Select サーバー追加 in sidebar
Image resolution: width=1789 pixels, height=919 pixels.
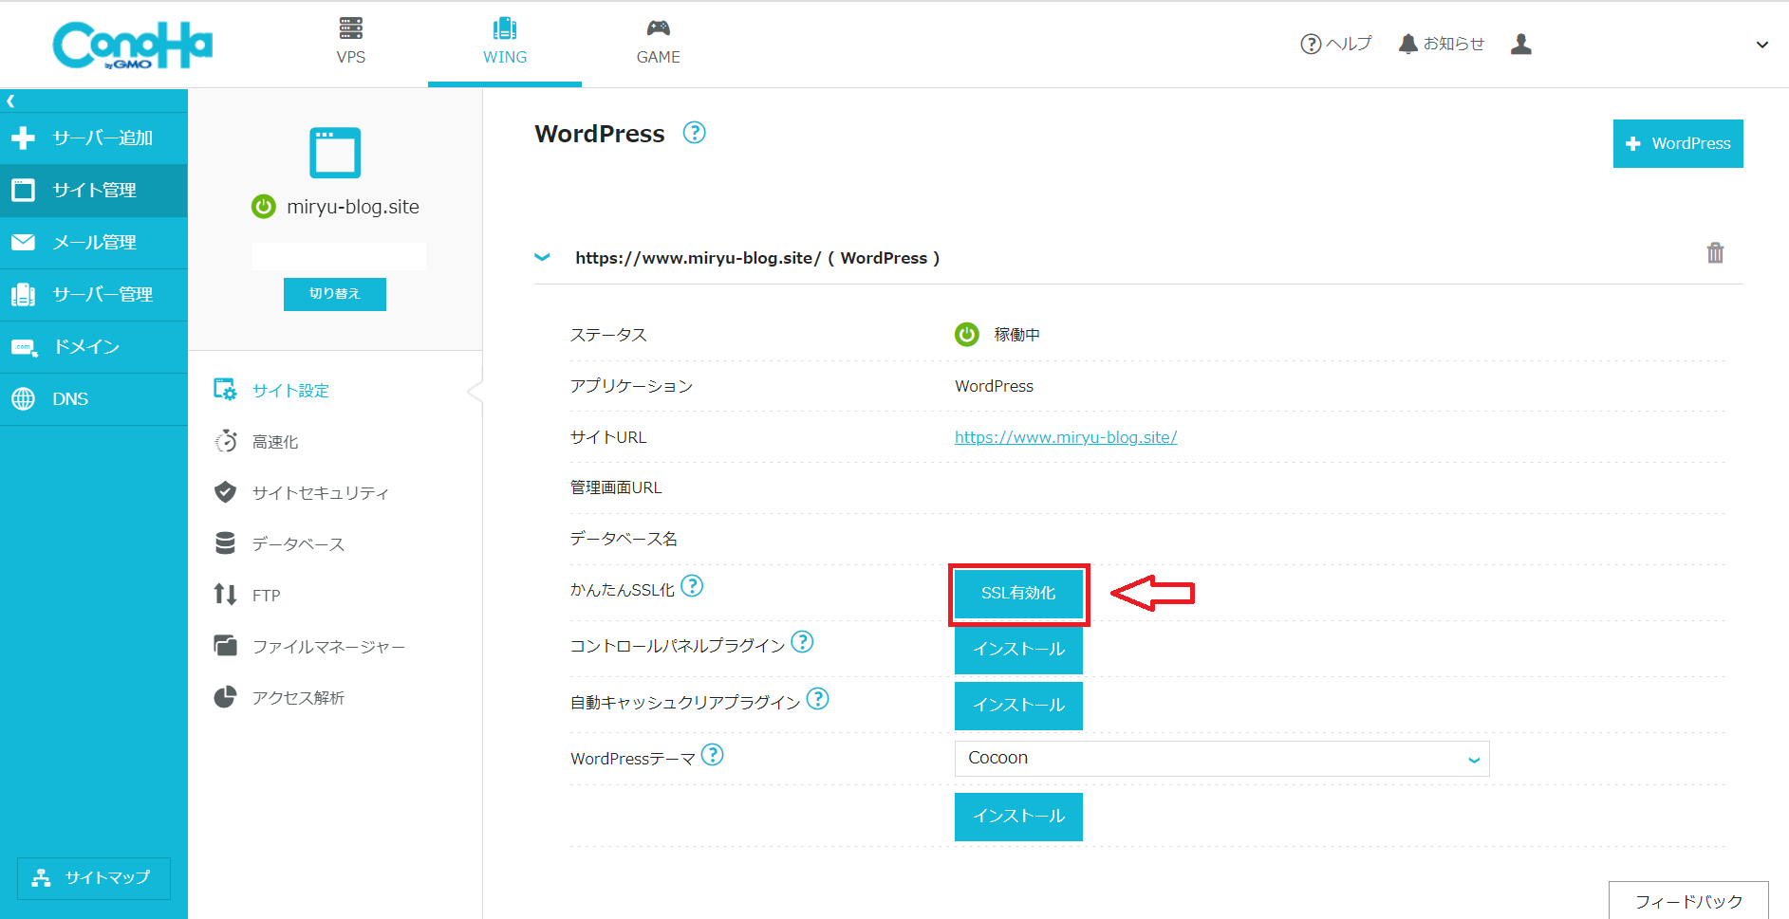click(94, 138)
